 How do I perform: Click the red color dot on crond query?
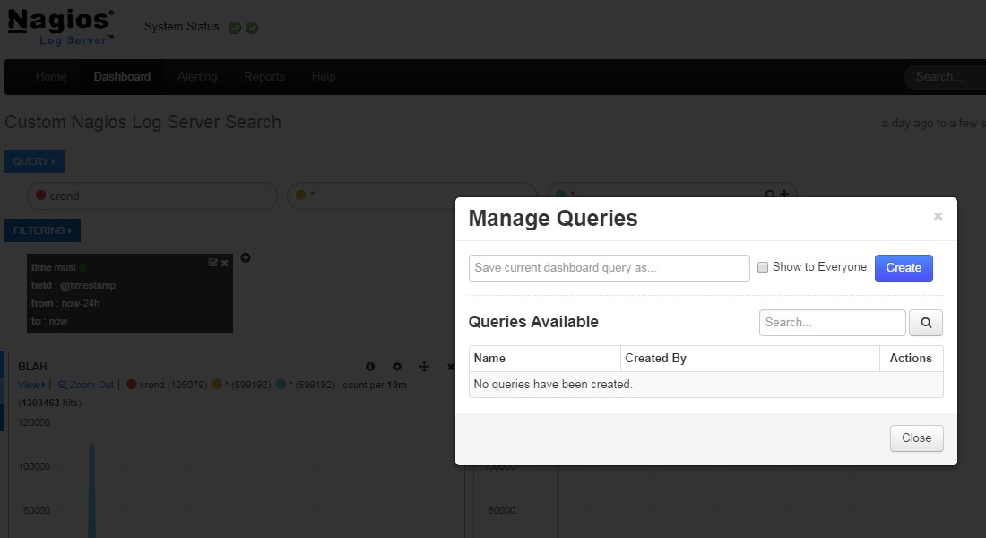(x=40, y=195)
